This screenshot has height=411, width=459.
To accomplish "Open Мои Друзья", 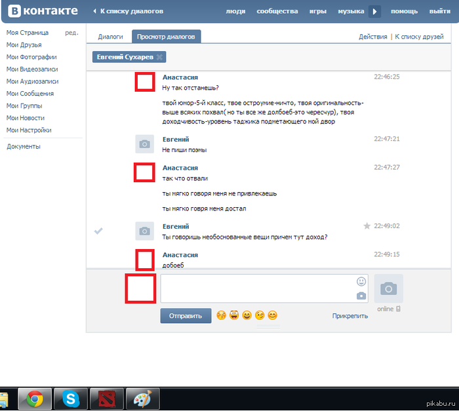I will point(24,45).
